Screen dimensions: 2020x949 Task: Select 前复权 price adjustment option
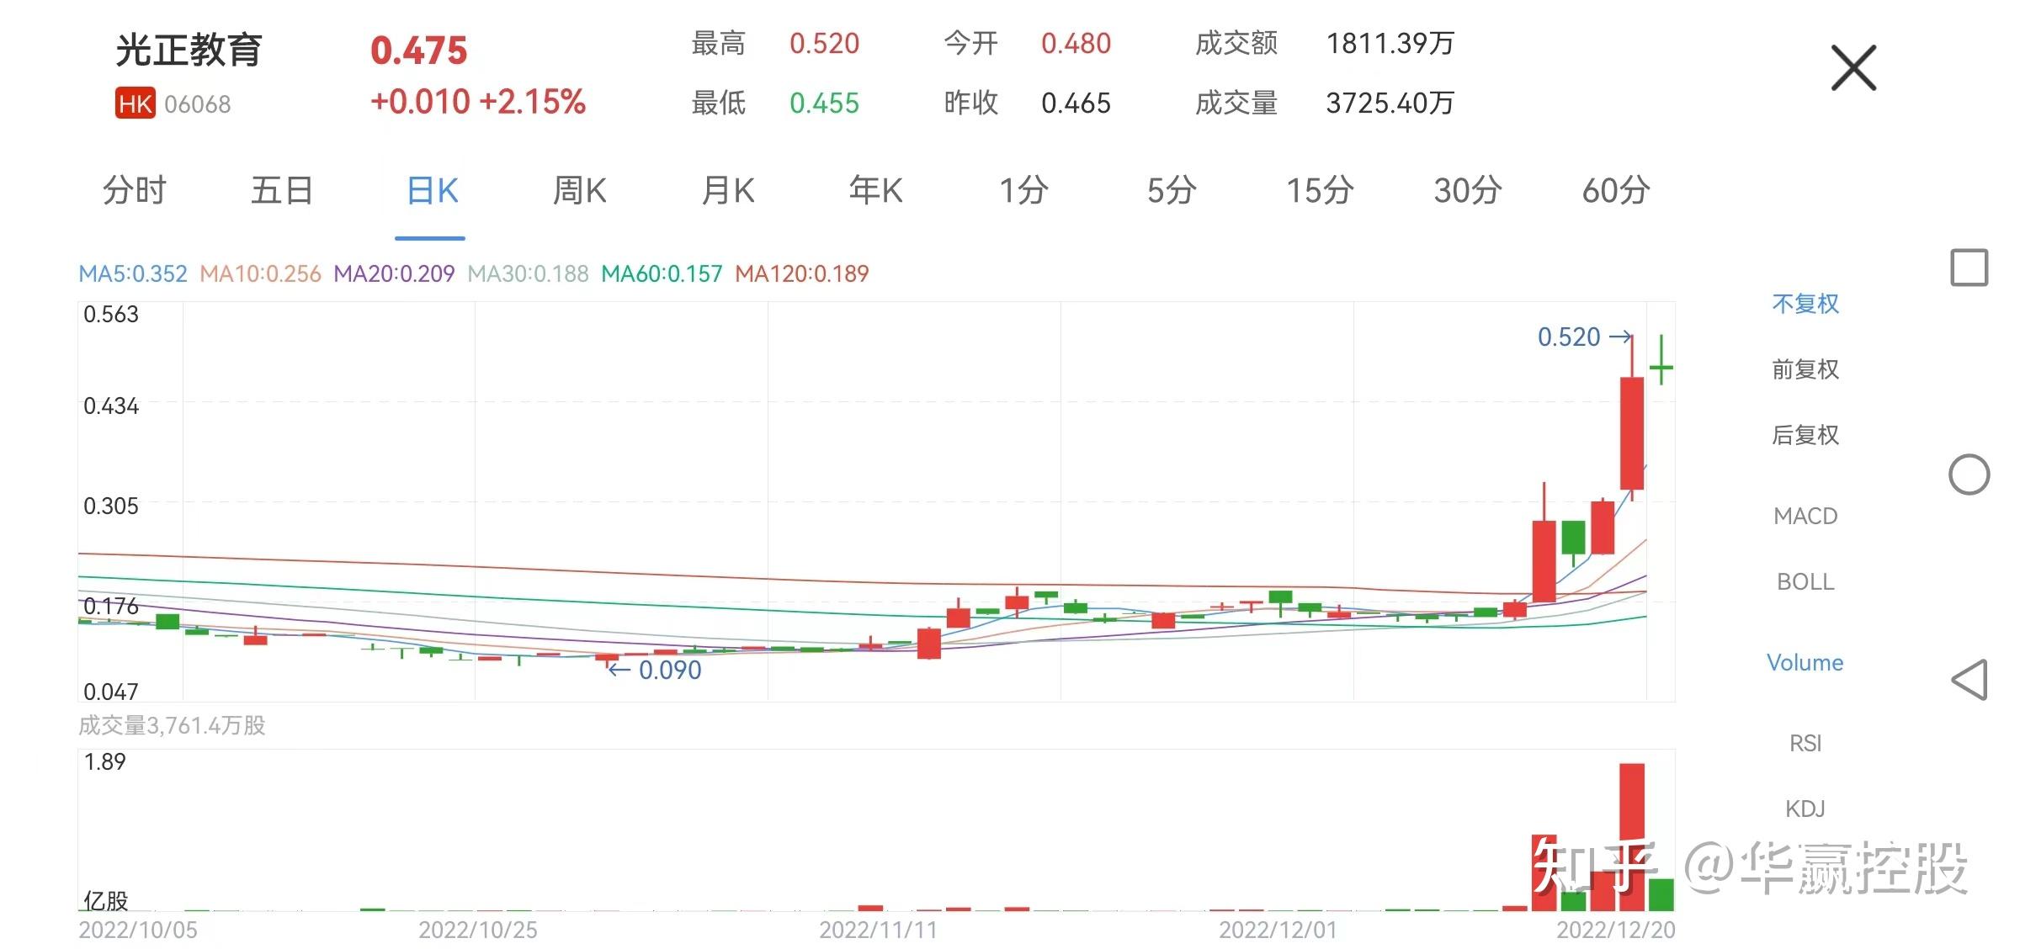point(1805,369)
